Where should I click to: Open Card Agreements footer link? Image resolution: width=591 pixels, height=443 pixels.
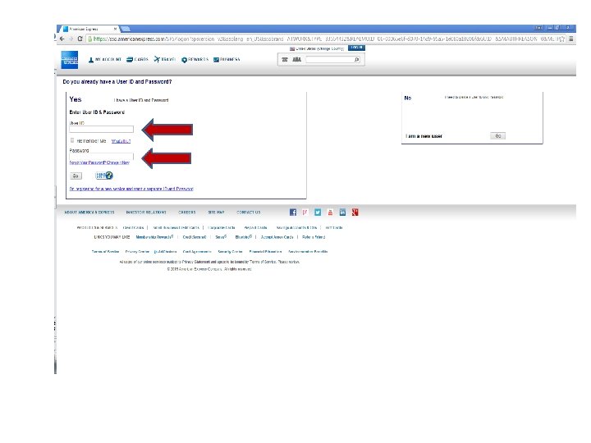197,252
